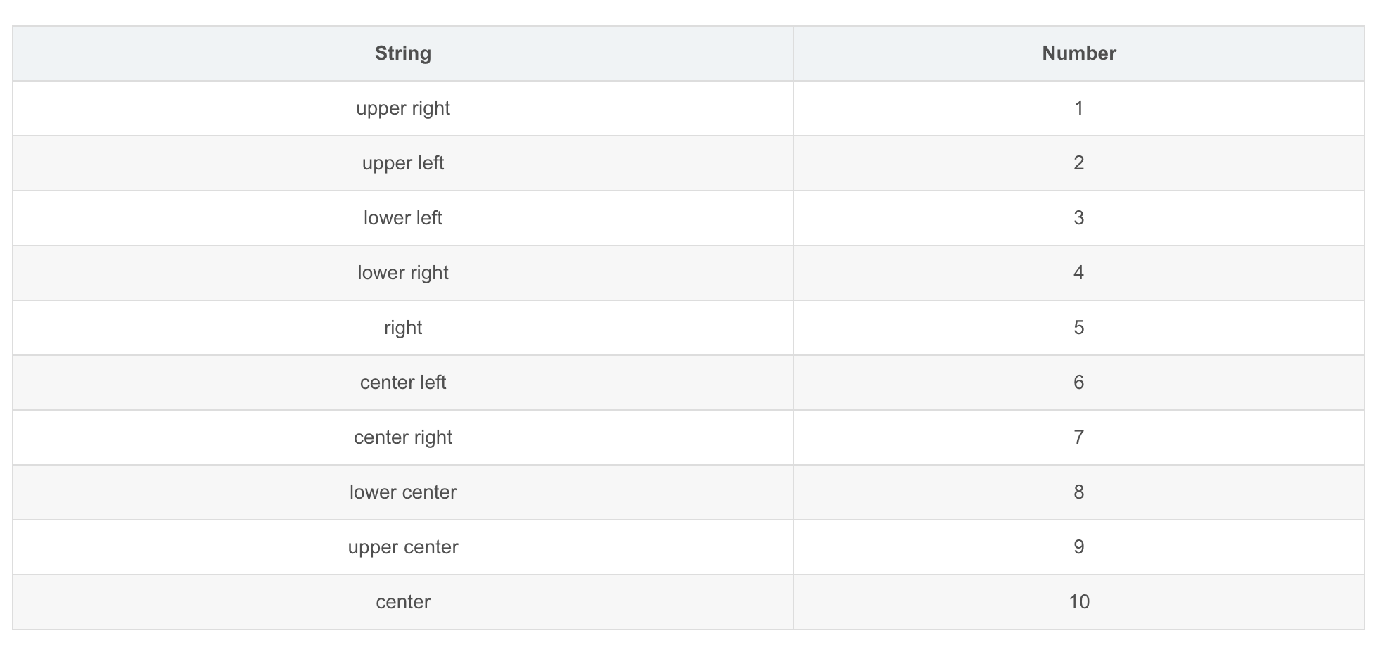Click the "lower center" cell
Screen dimensions: 1390x647
click(402, 492)
